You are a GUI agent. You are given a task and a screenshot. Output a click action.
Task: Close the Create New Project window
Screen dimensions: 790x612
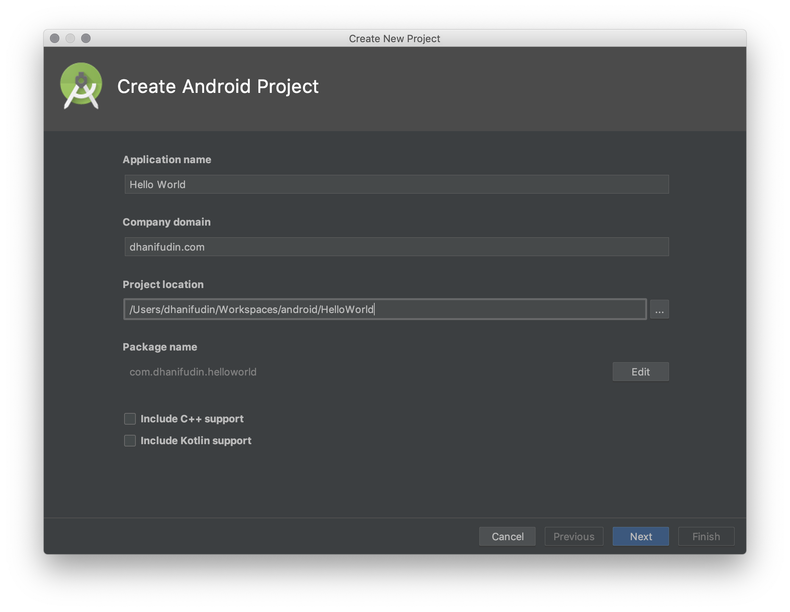[x=55, y=38]
